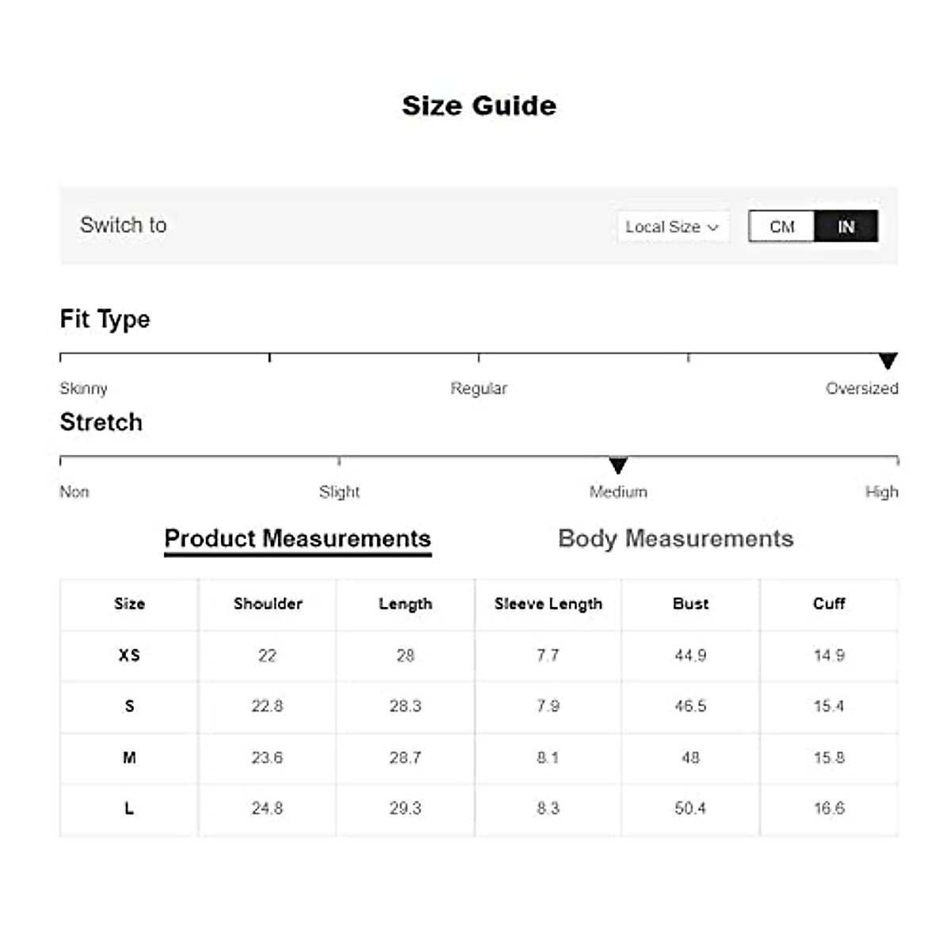This screenshot has width=951, height=951.
Task: Click the Regular fit label
Action: click(479, 388)
